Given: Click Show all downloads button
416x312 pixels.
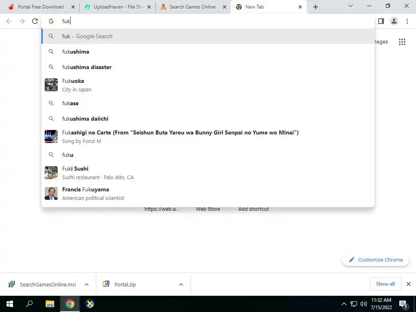Looking at the screenshot, I should 385,284.
